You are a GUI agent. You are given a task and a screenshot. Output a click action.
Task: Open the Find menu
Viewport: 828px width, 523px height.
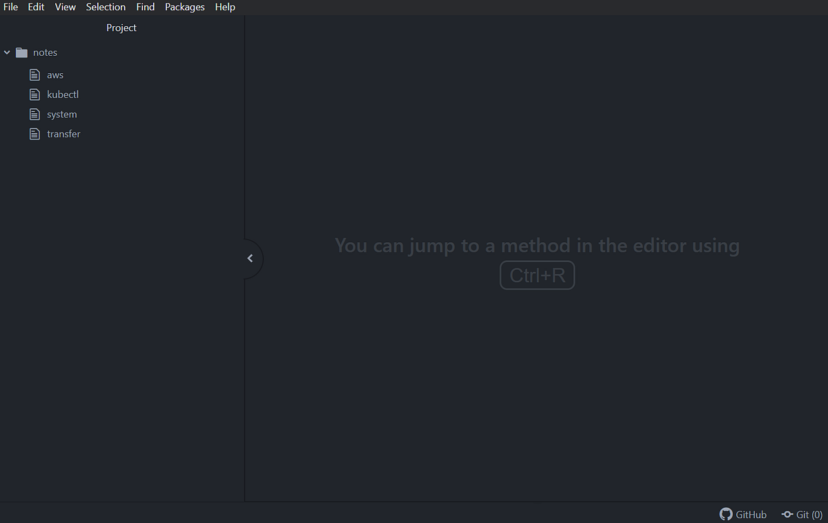click(x=145, y=7)
